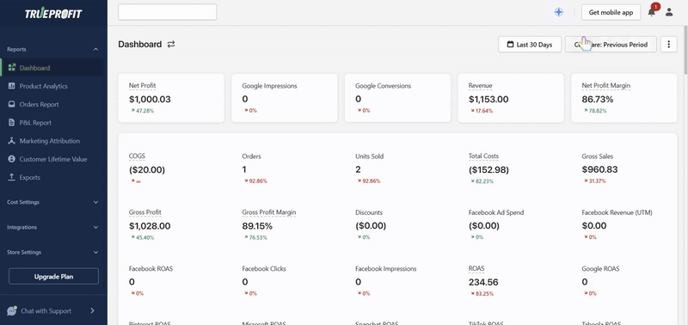688x325 pixels.
Task: Select Marketing Attribution in sidebar
Action: [50, 141]
